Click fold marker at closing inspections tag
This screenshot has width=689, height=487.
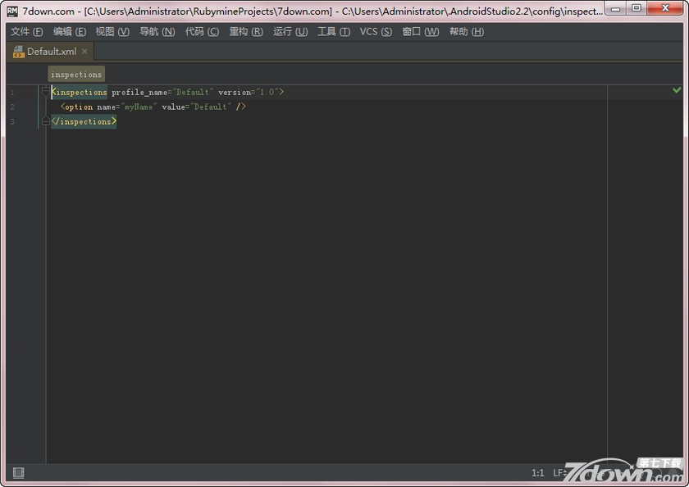pos(46,121)
